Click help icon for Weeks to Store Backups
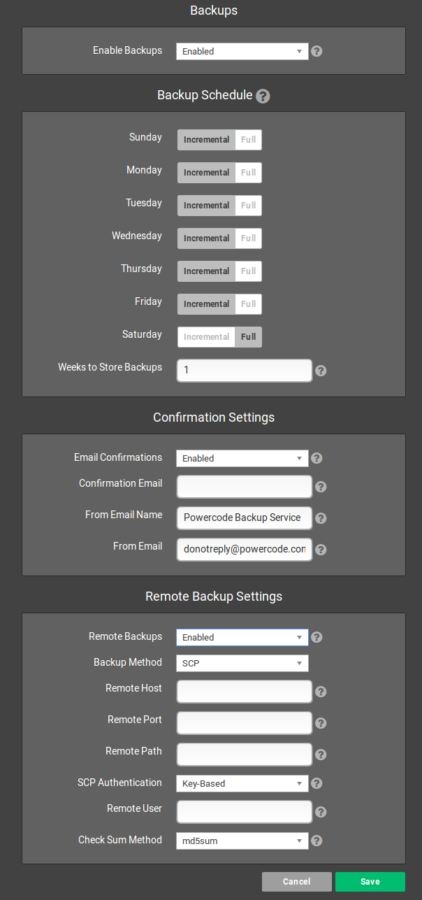Image resolution: width=422 pixels, height=900 pixels. tap(321, 371)
